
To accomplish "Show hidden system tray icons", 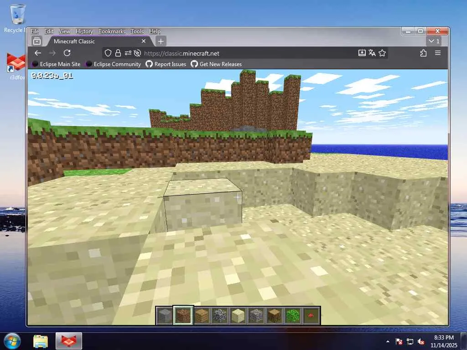I will click(x=388, y=341).
